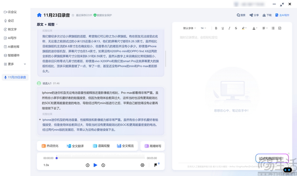Open the font color picker
This screenshot has width=297, height=176.
pyautogui.click(x=255, y=28)
